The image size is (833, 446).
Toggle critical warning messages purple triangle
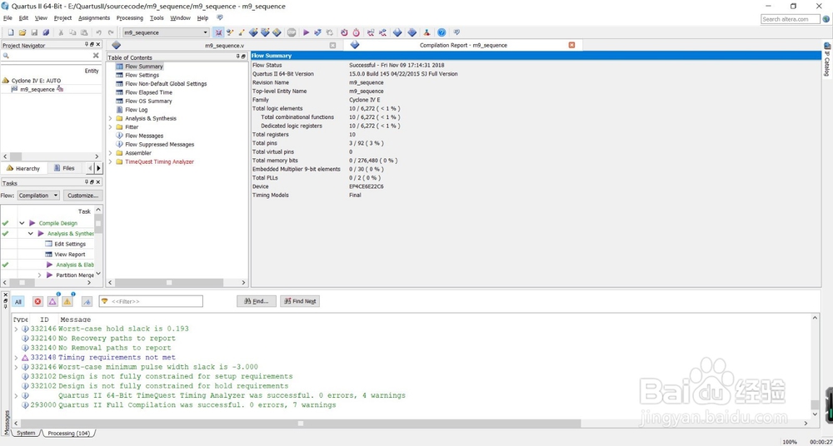(x=52, y=301)
